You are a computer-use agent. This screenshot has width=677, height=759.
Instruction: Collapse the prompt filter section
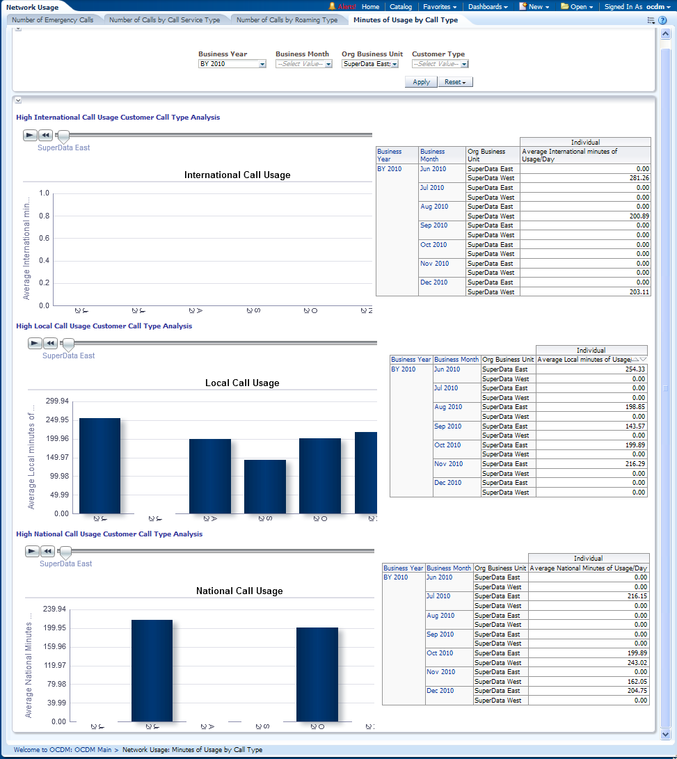pyautogui.click(x=18, y=29)
